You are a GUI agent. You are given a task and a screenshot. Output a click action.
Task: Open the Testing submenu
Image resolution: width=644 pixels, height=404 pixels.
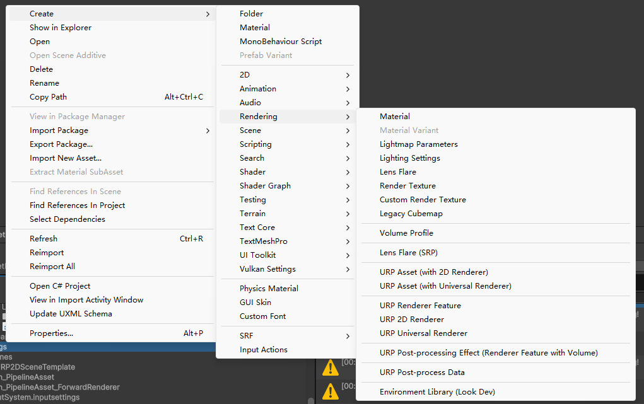(x=288, y=200)
